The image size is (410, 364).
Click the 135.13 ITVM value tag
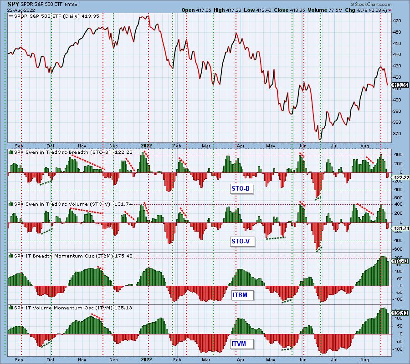(x=400, y=313)
